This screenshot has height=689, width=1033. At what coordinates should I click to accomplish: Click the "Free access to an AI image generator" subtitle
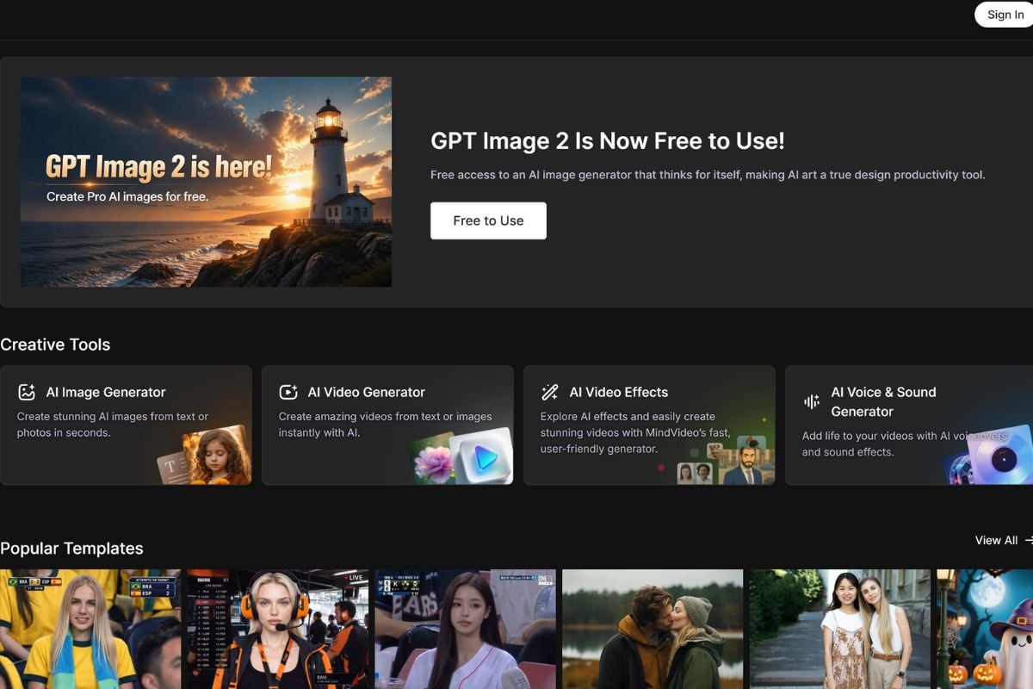(x=708, y=175)
